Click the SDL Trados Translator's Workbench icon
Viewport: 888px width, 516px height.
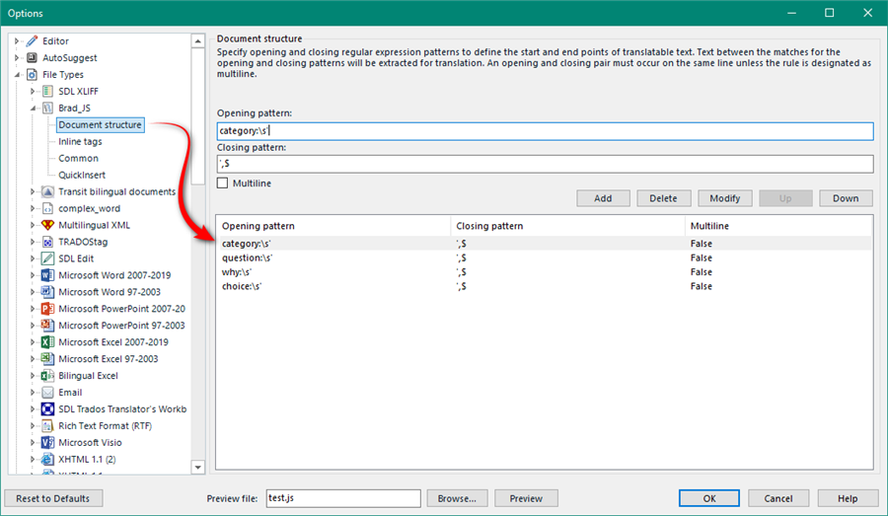point(48,408)
